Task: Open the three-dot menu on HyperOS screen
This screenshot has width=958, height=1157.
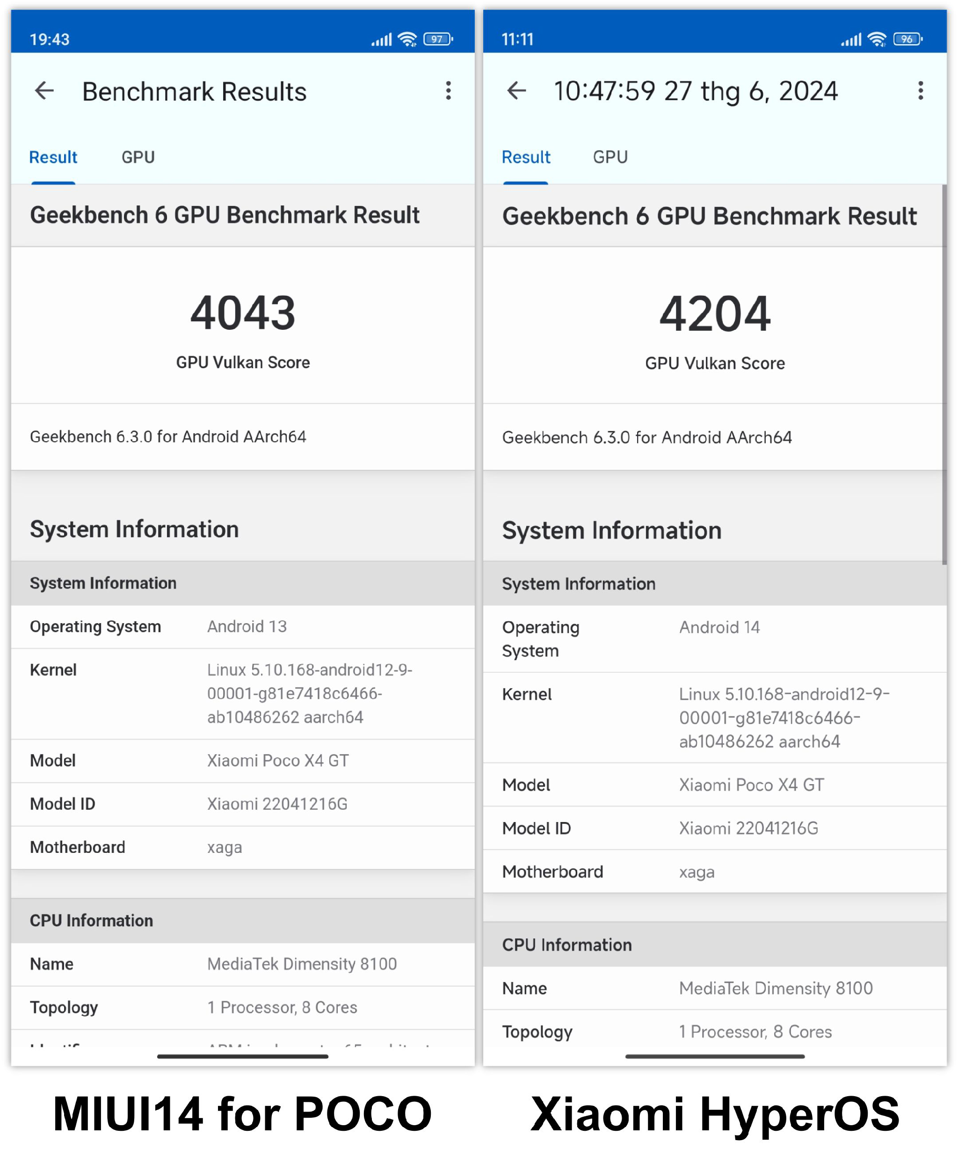Action: click(x=920, y=91)
